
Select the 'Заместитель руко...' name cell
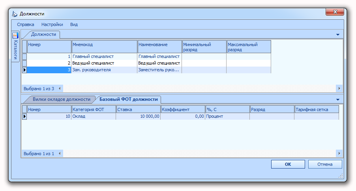click(x=159, y=70)
